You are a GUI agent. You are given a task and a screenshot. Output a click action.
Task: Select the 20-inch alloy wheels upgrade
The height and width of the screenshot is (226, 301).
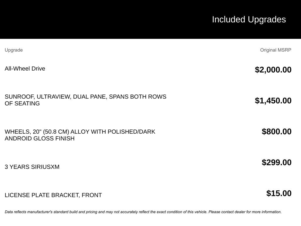pyautogui.click(x=80, y=135)
